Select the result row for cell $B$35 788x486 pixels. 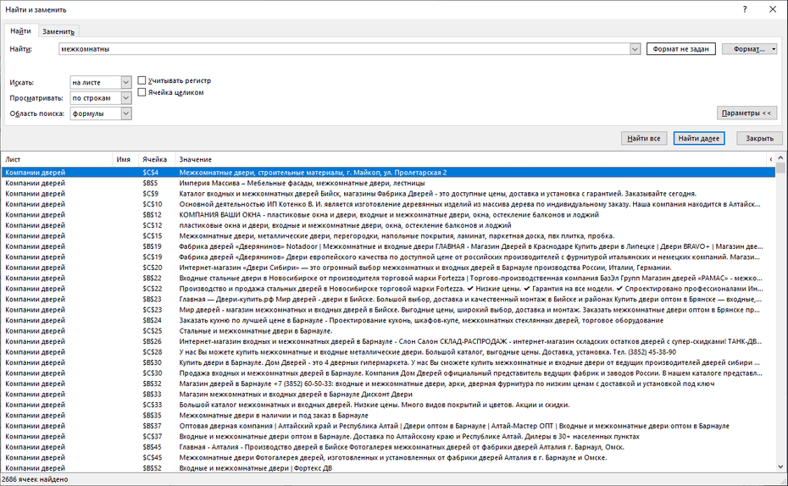click(x=388, y=415)
